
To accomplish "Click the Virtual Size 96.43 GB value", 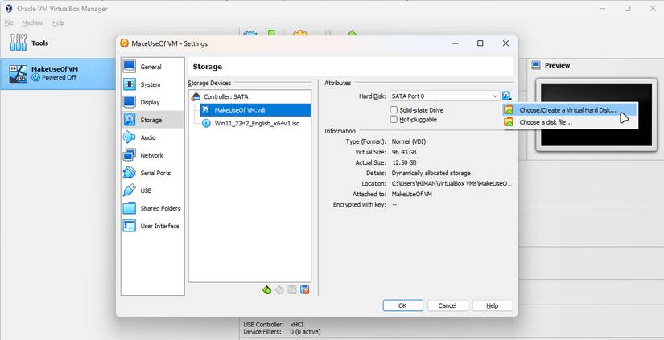I will (x=404, y=152).
